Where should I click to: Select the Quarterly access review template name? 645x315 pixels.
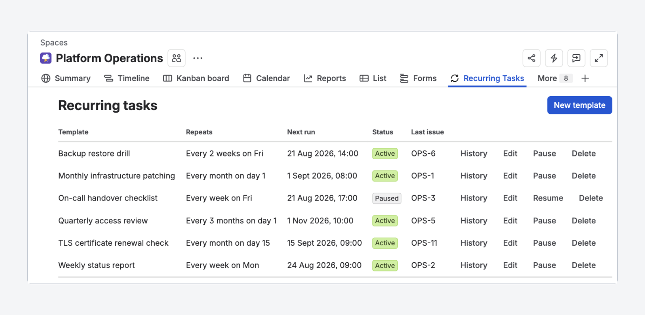(x=103, y=220)
